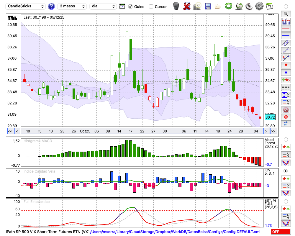Image resolution: width=295 pixels, height=236 pixels.
Task: Open the calendar date icon
Action: [269, 6]
